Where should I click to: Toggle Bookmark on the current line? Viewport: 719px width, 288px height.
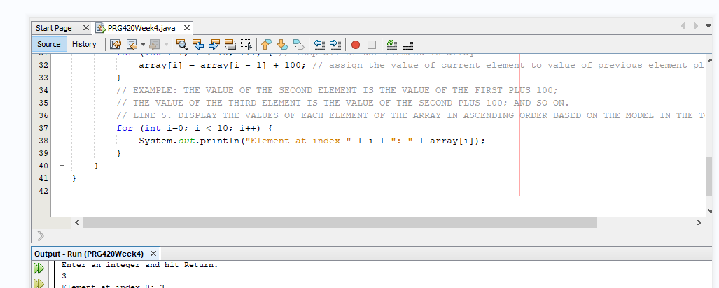tap(298, 45)
